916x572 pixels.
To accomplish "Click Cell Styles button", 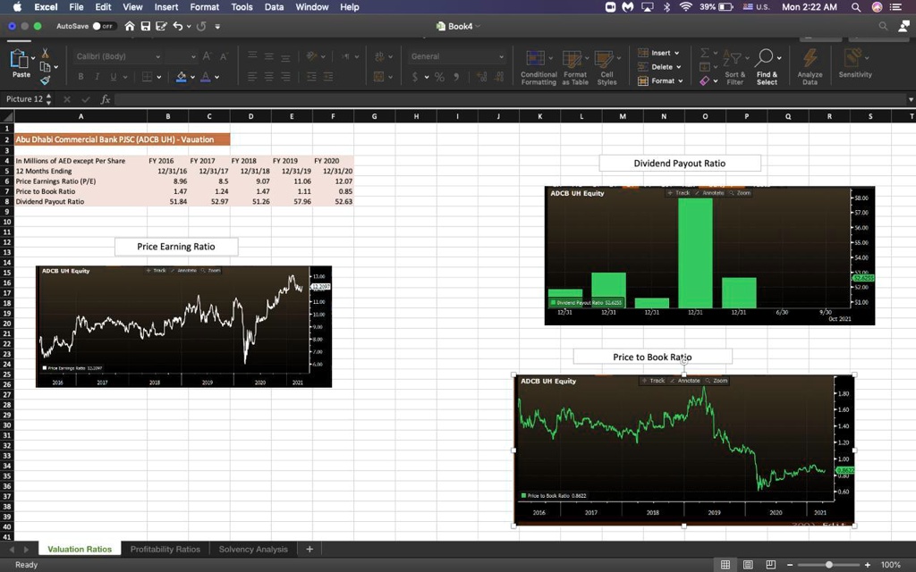I will coord(607,68).
